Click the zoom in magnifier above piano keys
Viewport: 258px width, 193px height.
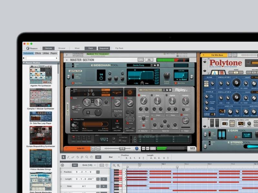pyautogui.click(x=118, y=165)
